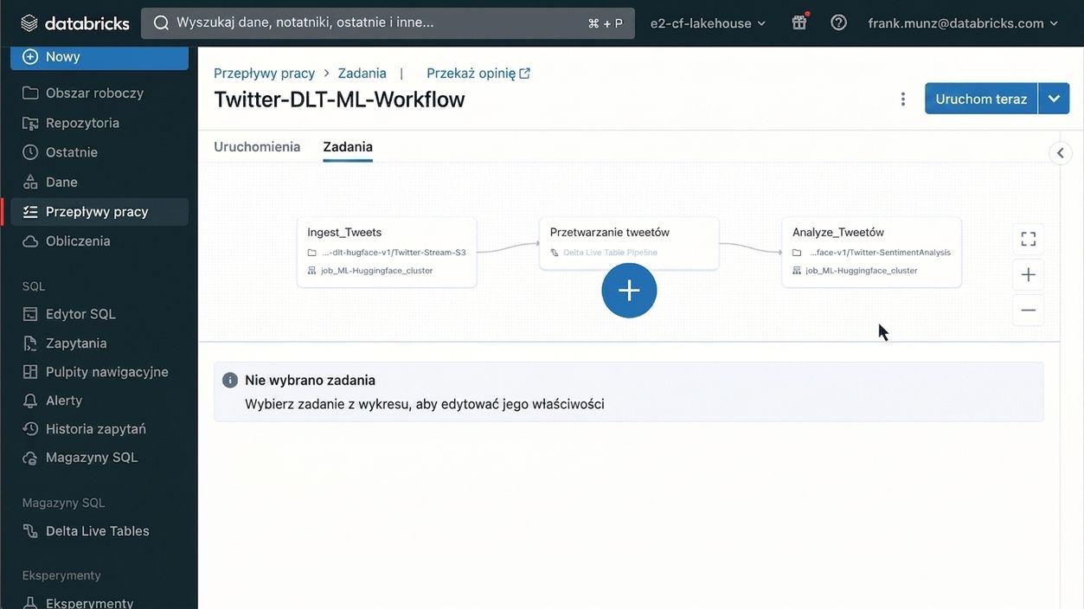Screen dimensions: 1084x609
Task: Open the Przepływy pracy breadcrumb link
Action: pos(264,74)
